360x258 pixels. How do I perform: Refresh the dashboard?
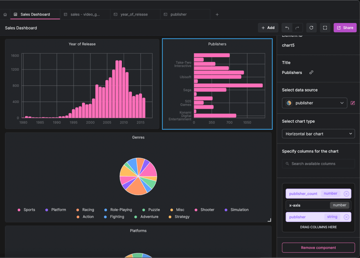tap(311, 28)
